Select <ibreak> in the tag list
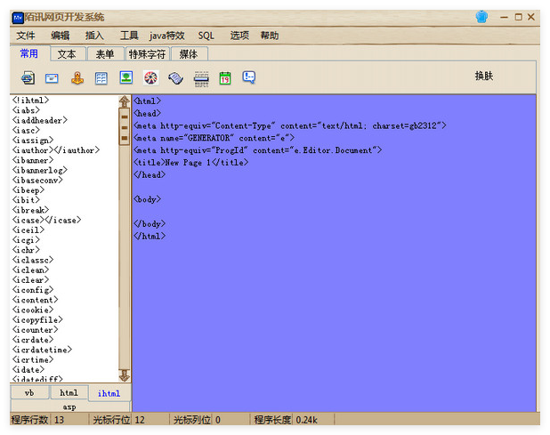Viewport: 550px width, 435px height. tap(30, 210)
